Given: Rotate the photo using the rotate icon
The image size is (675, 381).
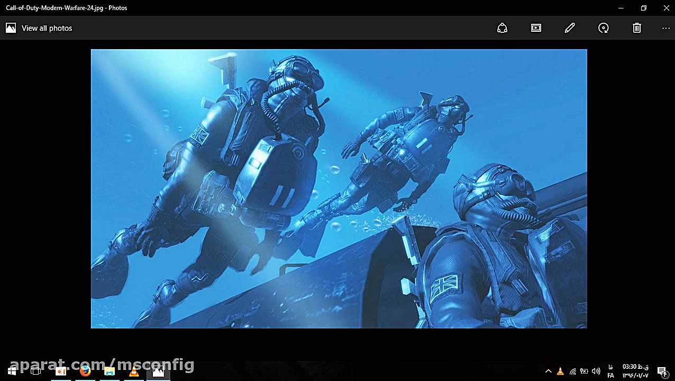Looking at the screenshot, I should coord(604,28).
